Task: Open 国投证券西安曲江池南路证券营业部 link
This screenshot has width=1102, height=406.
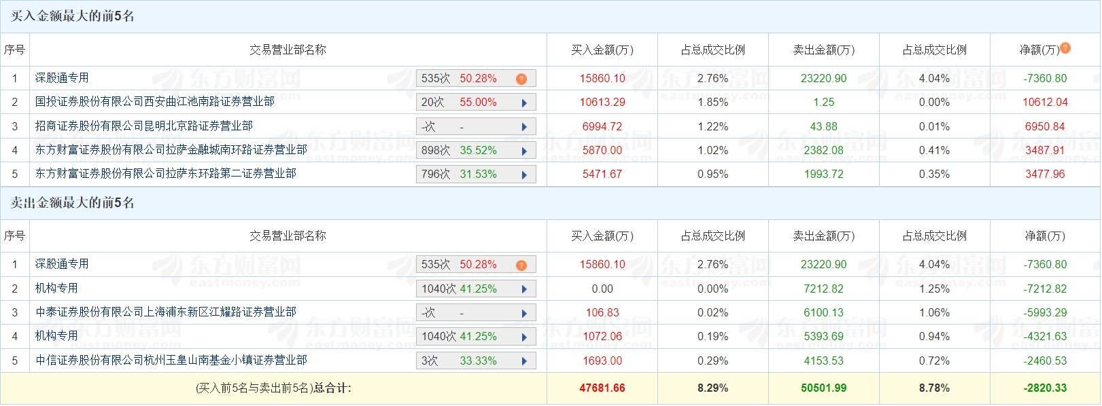Action: [x=155, y=102]
